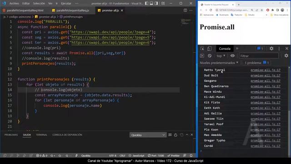291x164 pixels.
Task: Clear the output panel icon
Action: [170, 135]
